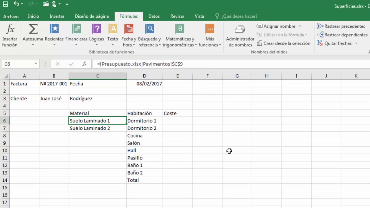The width and height of the screenshot is (370, 208).
Task: Click the Select All corner button
Action: pos(5,76)
